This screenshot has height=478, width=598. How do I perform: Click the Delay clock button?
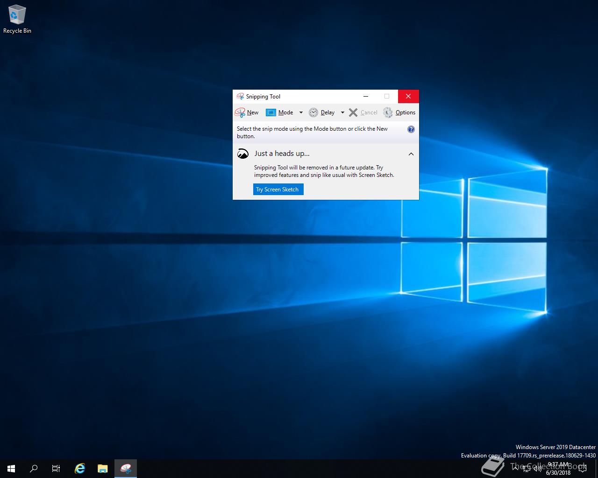[322, 112]
